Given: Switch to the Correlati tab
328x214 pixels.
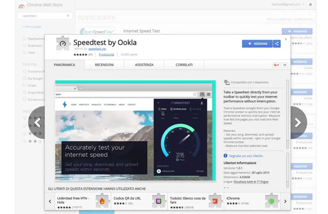Looking at the screenshot, I should click(184, 65).
